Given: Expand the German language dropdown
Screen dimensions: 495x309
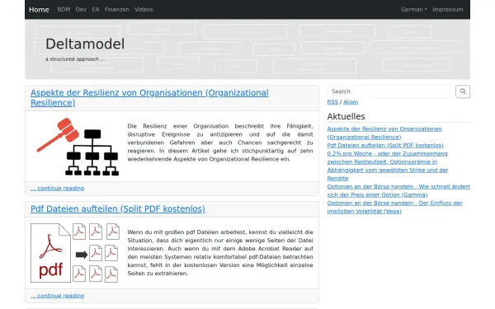Looking at the screenshot, I should click(414, 9).
